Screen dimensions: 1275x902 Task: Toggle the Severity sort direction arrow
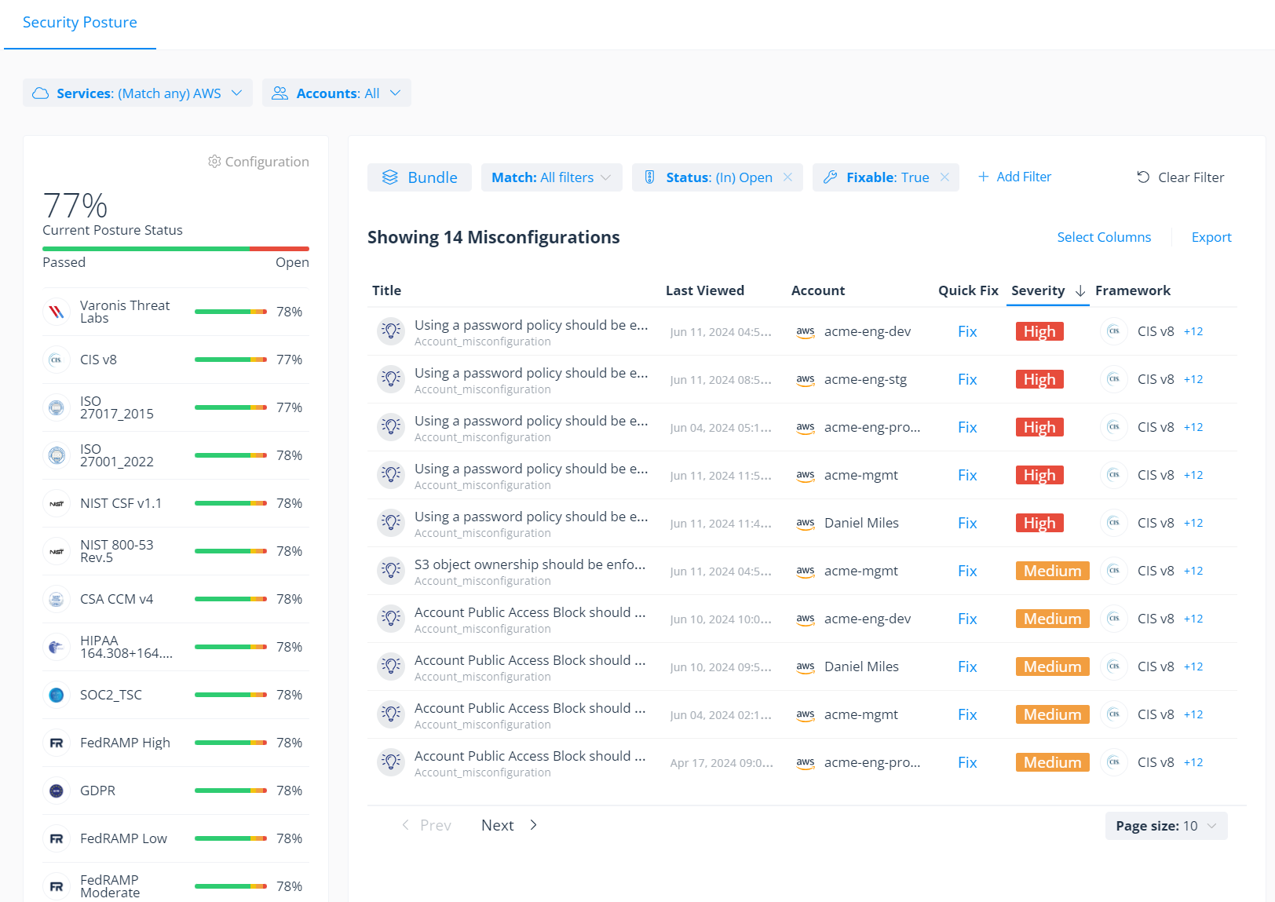(x=1080, y=290)
